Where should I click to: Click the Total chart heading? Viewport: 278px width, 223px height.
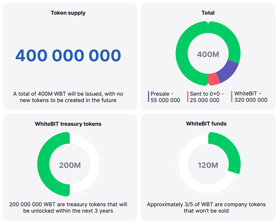click(208, 13)
